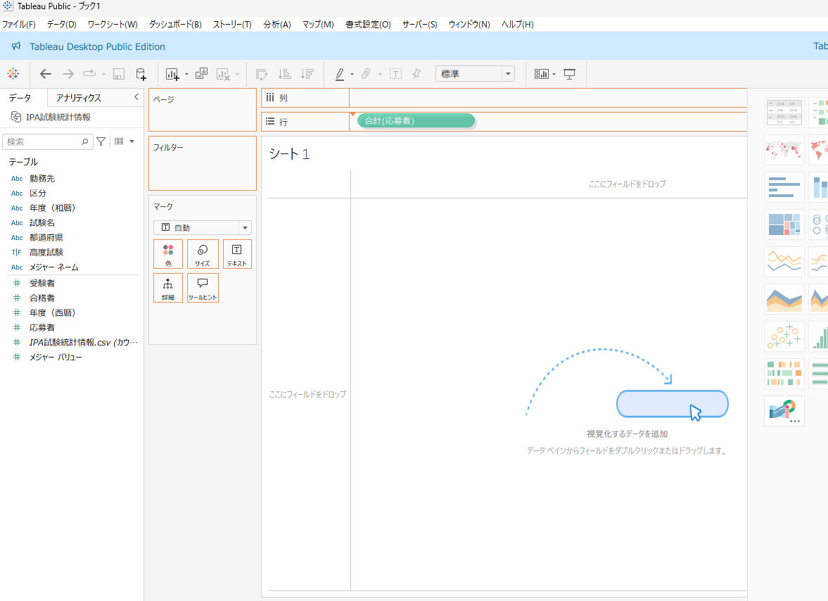The width and height of the screenshot is (828, 601).
Task: Click the Swap rows and columns icon
Action: 262,74
